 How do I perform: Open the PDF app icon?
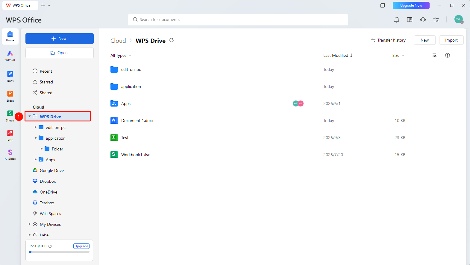click(10, 135)
